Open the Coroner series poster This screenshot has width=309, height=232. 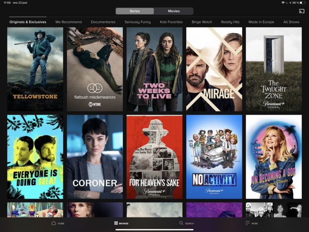pos(95,157)
